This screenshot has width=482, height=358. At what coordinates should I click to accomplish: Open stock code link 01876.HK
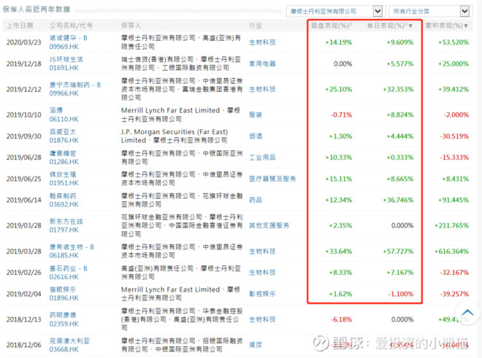click(64, 140)
